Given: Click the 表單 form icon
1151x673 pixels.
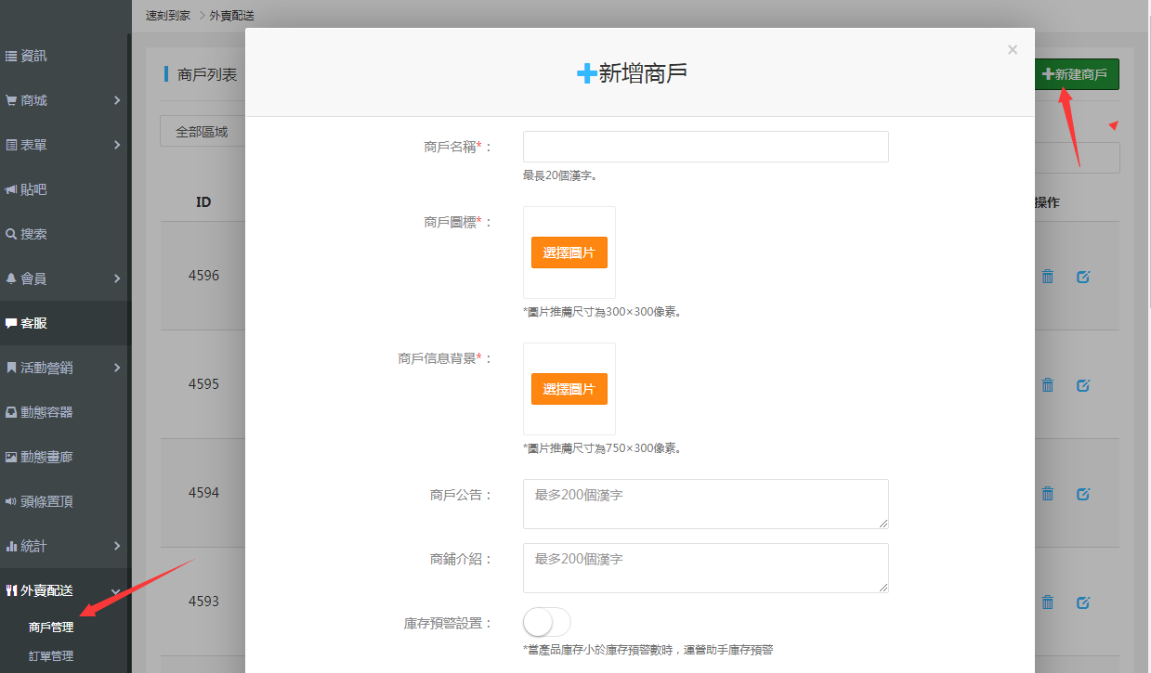Looking at the screenshot, I should [11, 145].
